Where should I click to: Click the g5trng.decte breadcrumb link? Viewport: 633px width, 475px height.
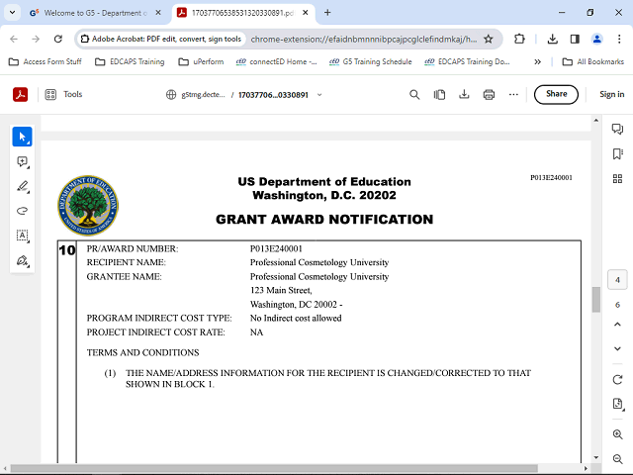click(203, 95)
